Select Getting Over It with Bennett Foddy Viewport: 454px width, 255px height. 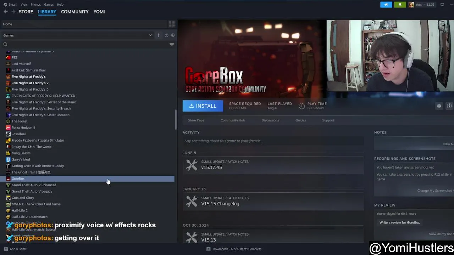pyautogui.click(x=38, y=166)
